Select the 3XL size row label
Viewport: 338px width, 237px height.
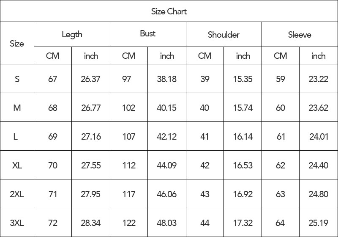[x=17, y=223]
